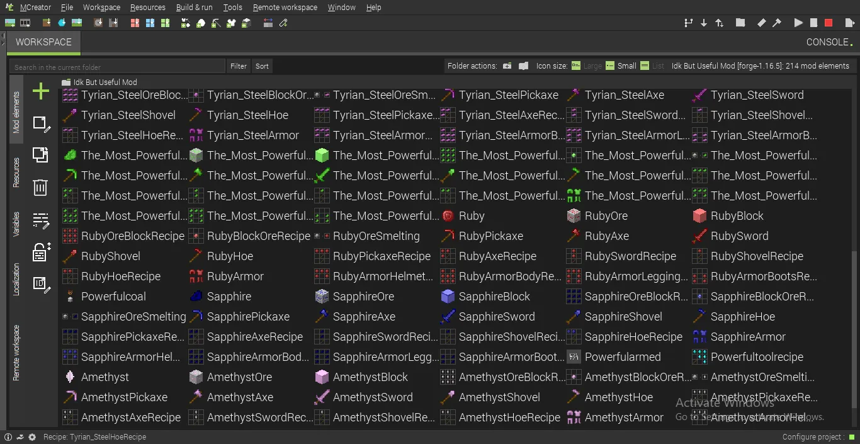Click the Configure project status text
This screenshot has height=444, width=860.
pyautogui.click(x=813, y=437)
